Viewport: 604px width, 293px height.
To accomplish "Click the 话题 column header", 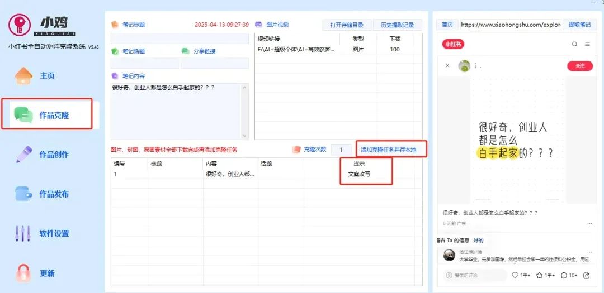I will [281, 164].
